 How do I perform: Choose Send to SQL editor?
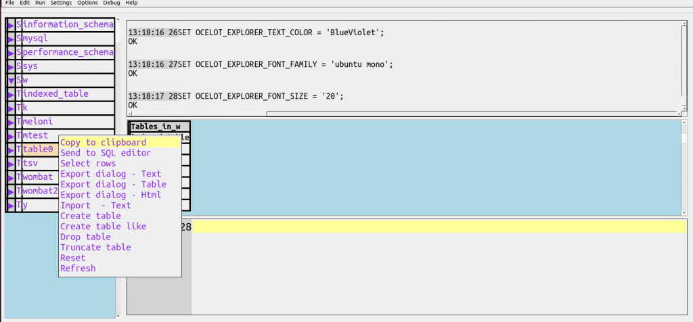tap(106, 153)
